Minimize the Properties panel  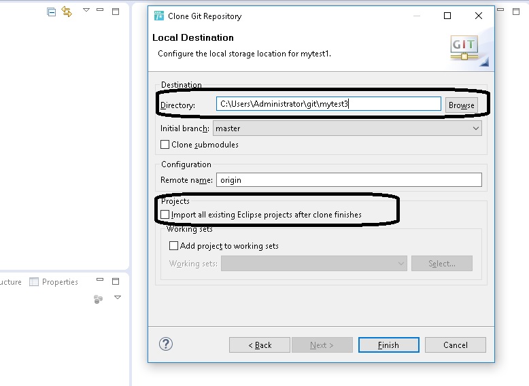tap(100, 279)
